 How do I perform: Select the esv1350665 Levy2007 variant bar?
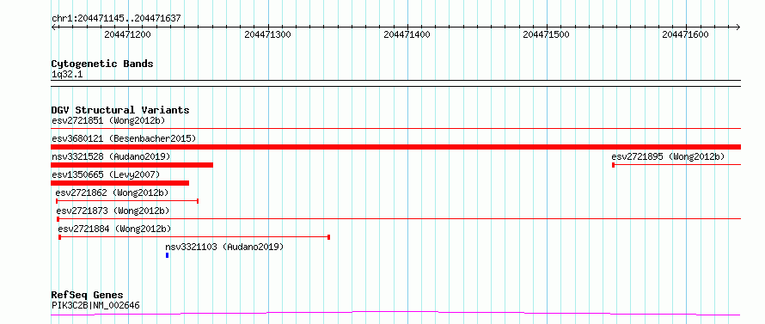click(119, 183)
